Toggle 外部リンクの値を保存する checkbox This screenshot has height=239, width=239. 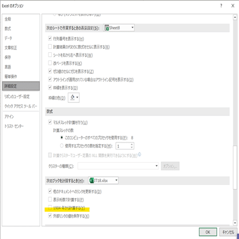coord(50,216)
